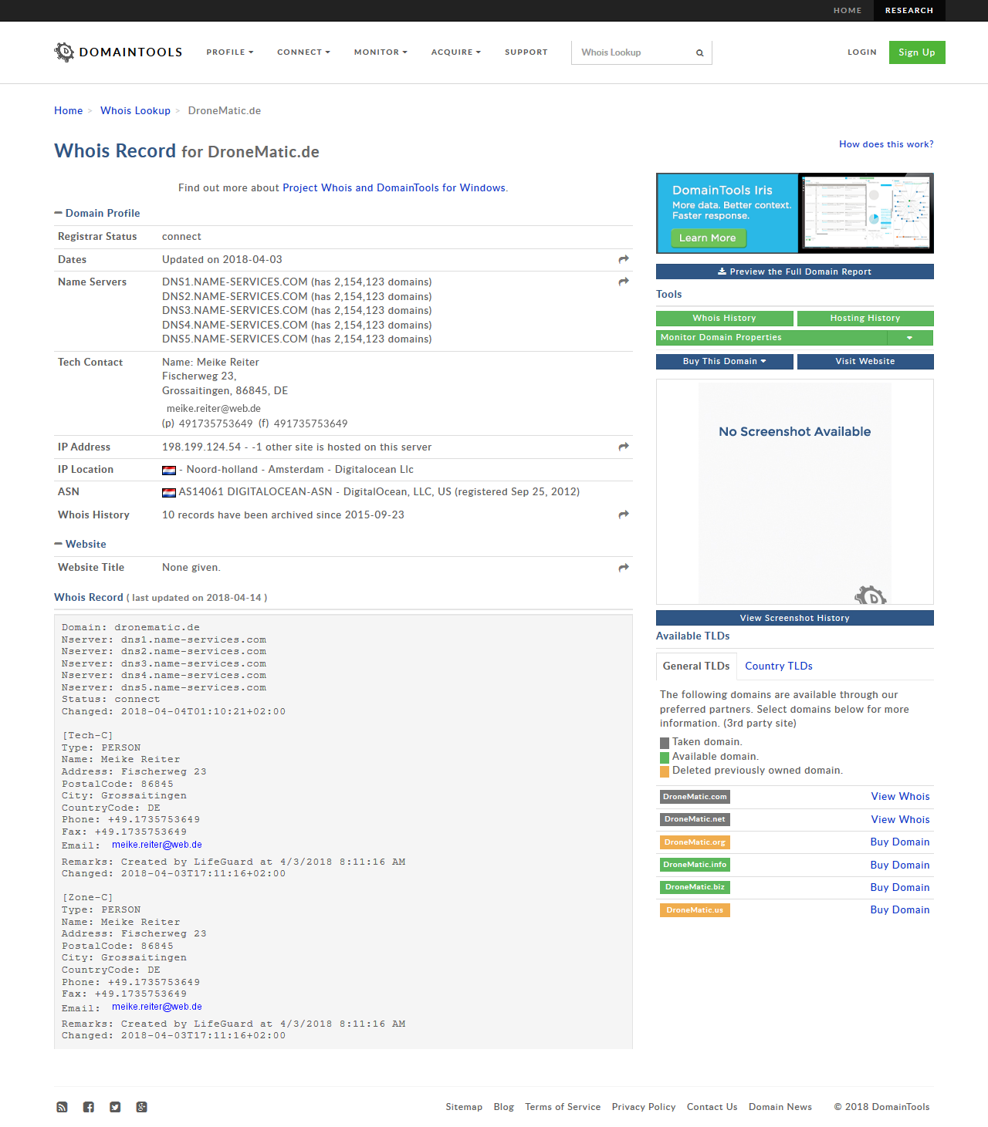The image size is (988, 1127).
Task: Click Buy Domain for DroneMatic.biz
Action: (x=900, y=887)
